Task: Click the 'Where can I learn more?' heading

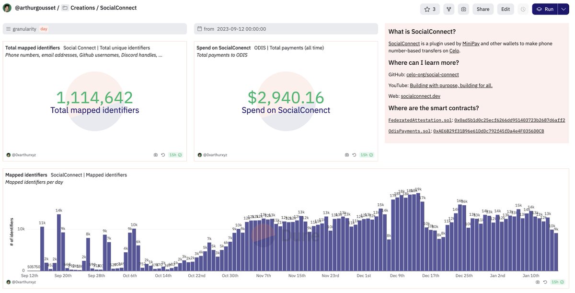Action: click(424, 63)
